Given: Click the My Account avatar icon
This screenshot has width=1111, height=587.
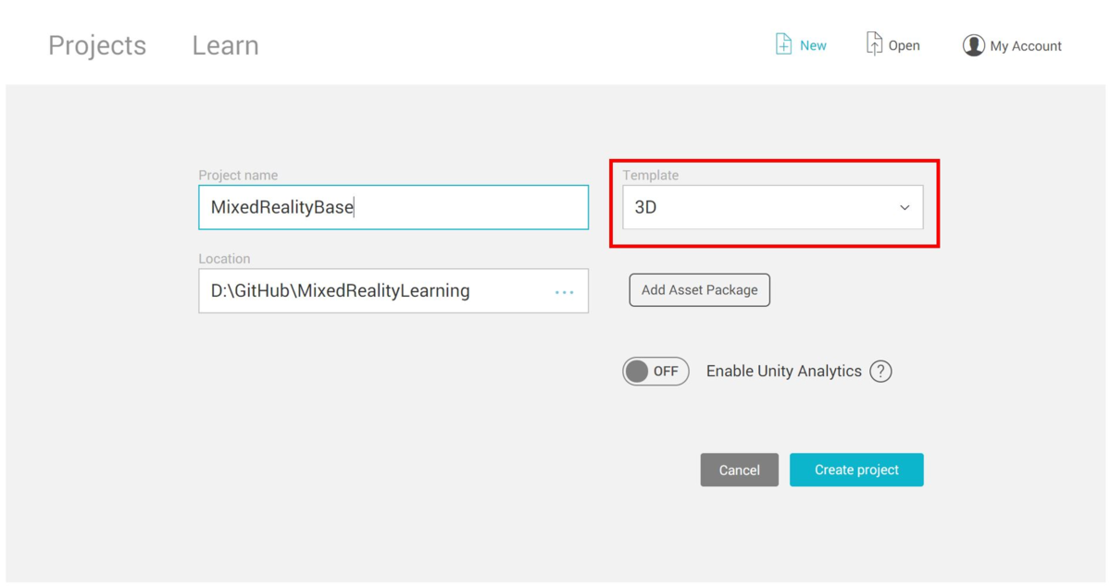Looking at the screenshot, I should [973, 45].
